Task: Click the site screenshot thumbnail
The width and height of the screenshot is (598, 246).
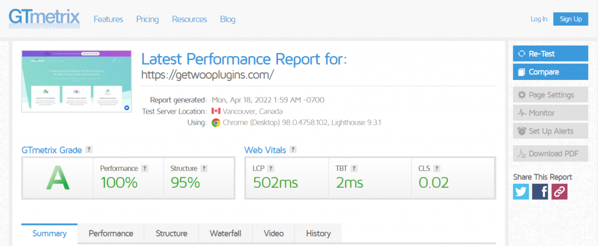Action: (x=77, y=82)
